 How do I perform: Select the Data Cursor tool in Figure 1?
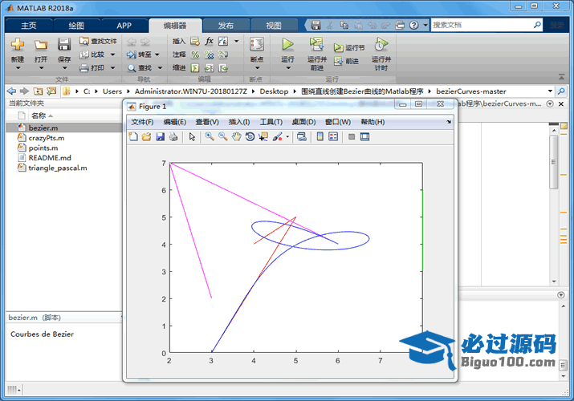tap(263, 136)
